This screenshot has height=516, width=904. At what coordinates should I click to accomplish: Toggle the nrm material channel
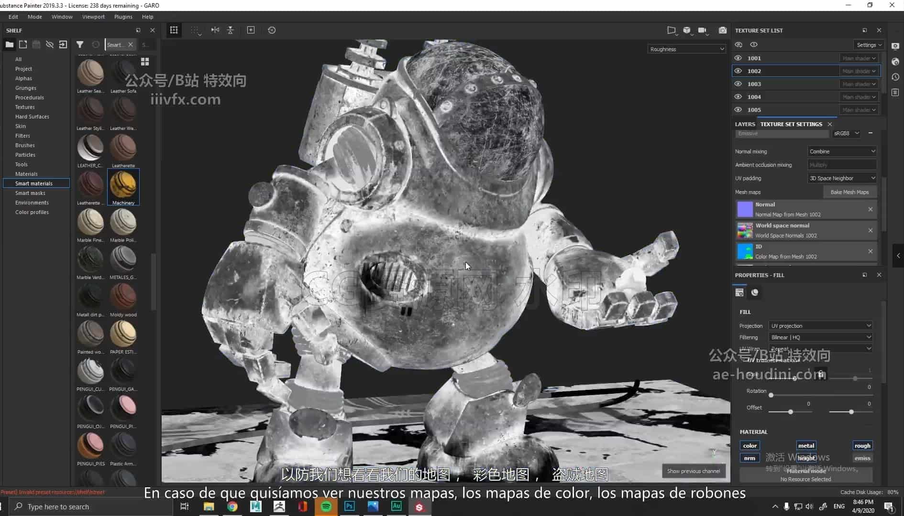750,458
